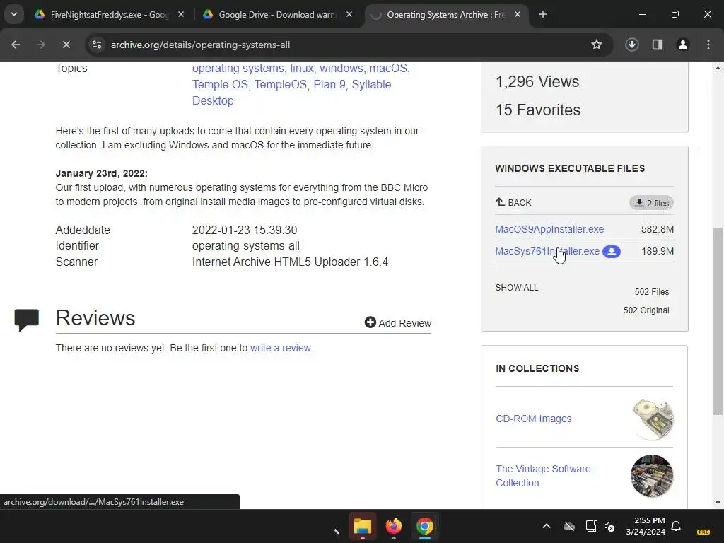The height and width of the screenshot is (543, 724).
Task: Click SHOW ALL files
Action: coord(517,288)
